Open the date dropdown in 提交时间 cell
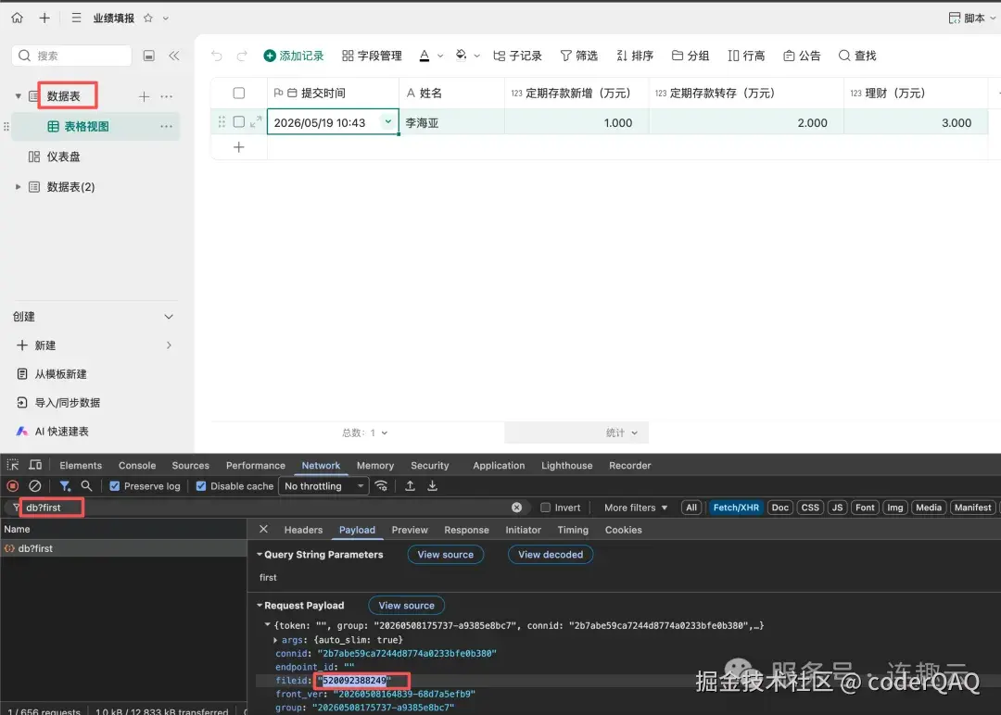Screen dimensions: 1001x715 point(387,121)
